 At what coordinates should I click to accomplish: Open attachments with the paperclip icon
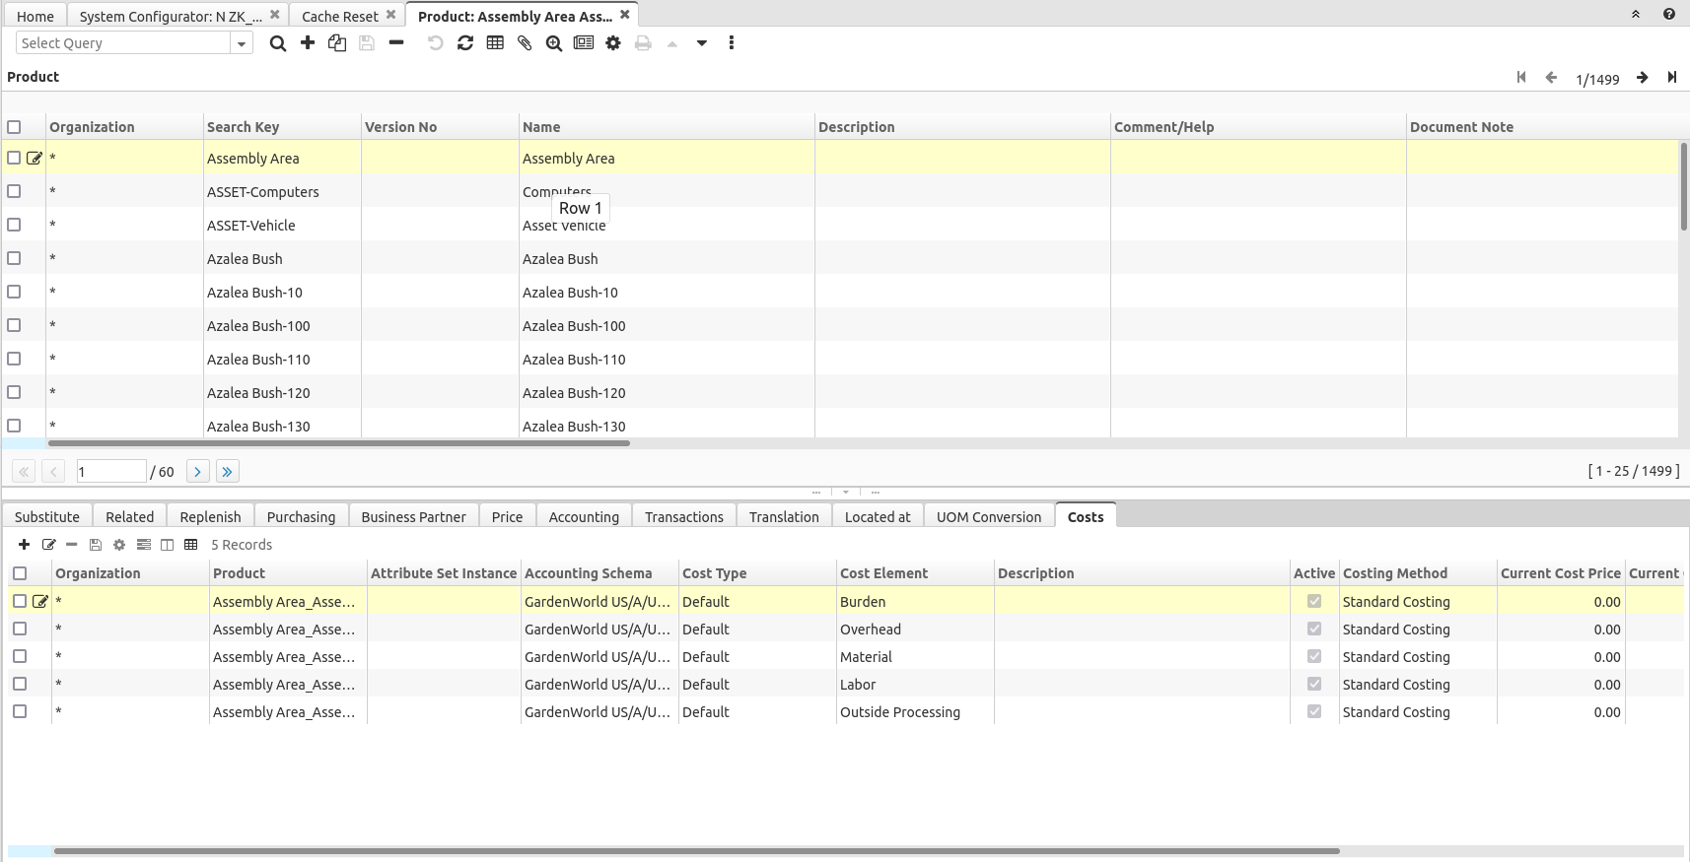coord(525,43)
